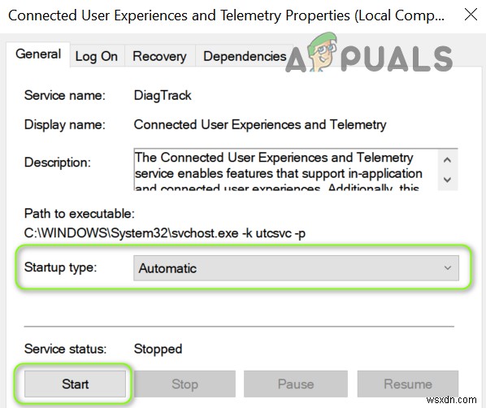Click description scroll down arrow

tap(447, 180)
